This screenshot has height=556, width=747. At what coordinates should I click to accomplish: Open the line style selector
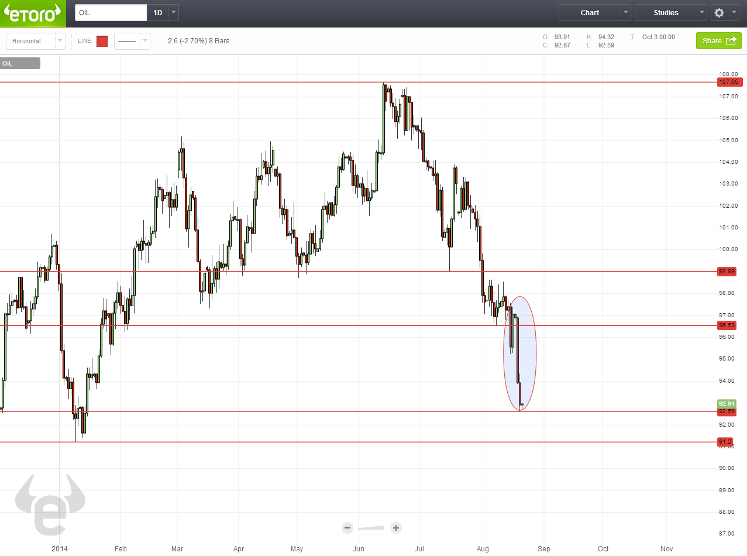tap(127, 42)
